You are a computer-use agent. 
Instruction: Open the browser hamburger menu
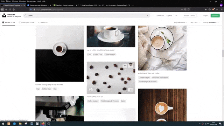pyautogui.click(x=222, y=9)
